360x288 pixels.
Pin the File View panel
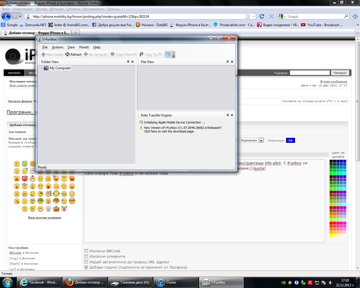pyautogui.click(x=228, y=62)
